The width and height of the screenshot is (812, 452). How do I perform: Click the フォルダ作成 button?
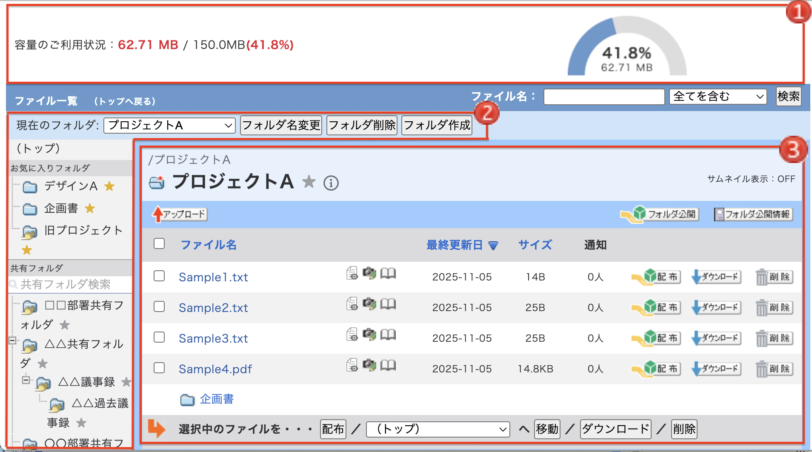[x=437, y=125]
